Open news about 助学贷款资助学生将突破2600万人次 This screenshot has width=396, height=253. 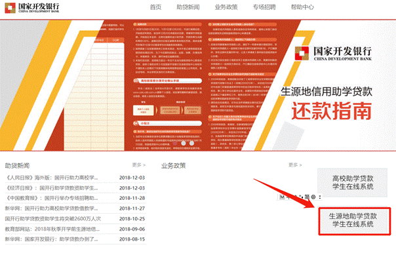53,219
